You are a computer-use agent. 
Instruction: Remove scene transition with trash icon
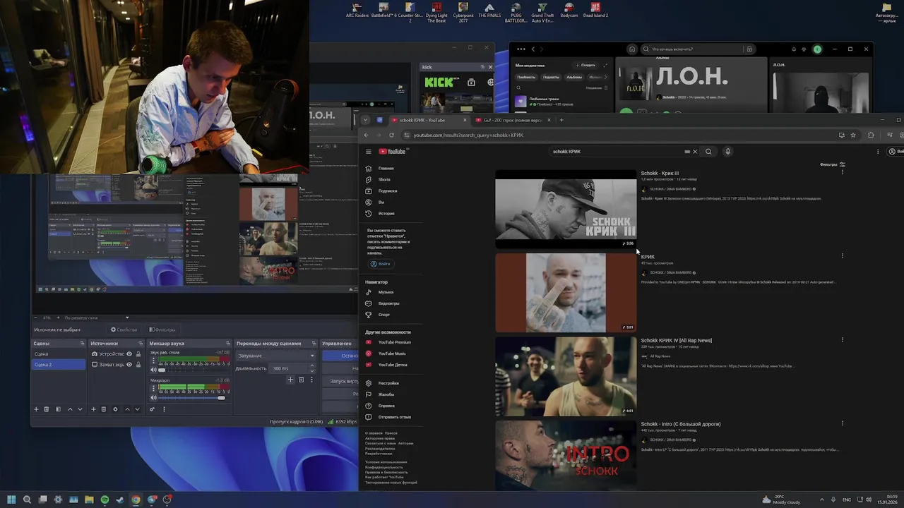(x=301, y=380)
